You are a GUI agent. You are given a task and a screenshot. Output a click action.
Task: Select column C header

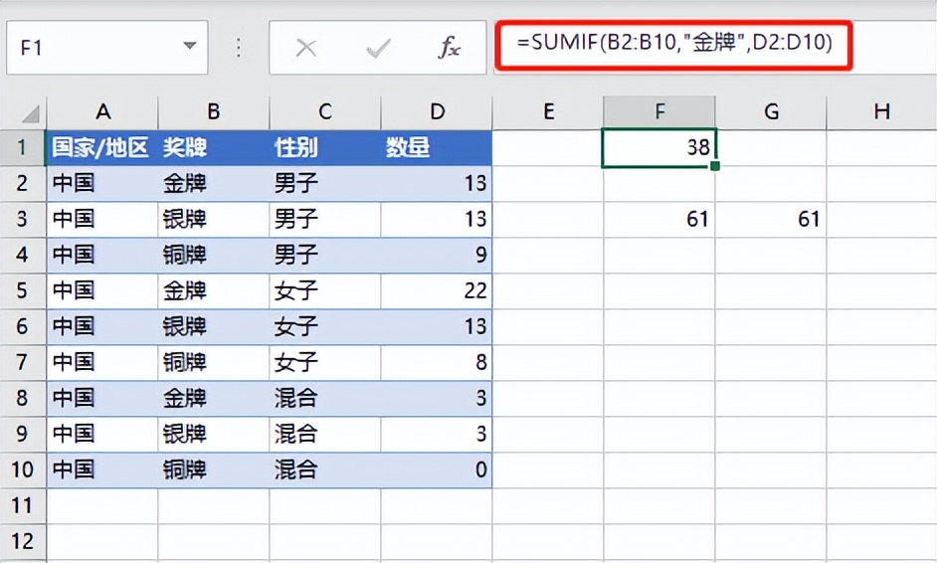point(325,111)
